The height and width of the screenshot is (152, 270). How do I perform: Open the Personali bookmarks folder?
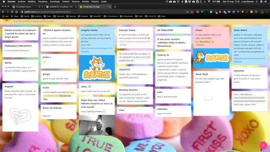(59, 16)
